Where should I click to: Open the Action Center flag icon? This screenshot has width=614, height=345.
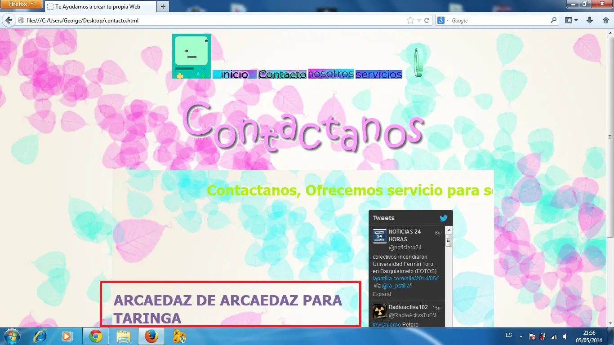(x=532, y=336)
